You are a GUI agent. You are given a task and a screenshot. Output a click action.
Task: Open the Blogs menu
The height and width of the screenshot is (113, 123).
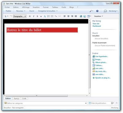click(72, 7)
